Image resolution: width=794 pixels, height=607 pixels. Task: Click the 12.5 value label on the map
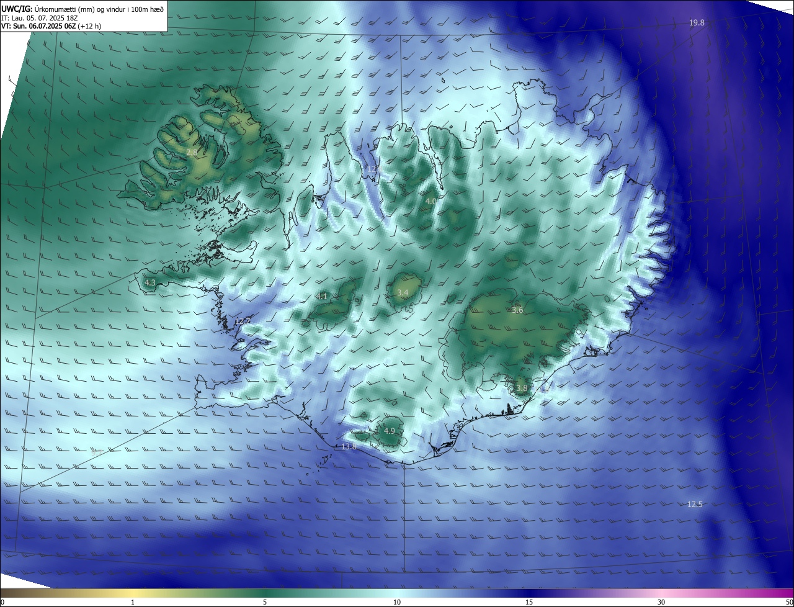[695, 504]
